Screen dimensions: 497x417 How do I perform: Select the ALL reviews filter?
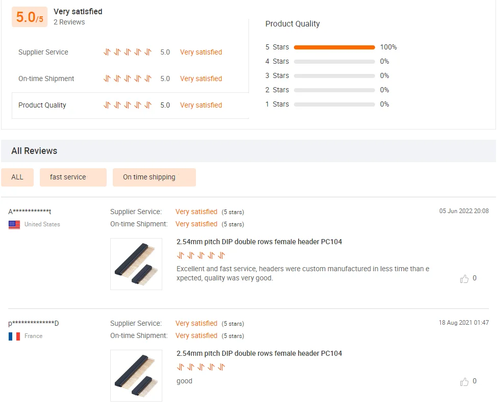pos(17,177)
